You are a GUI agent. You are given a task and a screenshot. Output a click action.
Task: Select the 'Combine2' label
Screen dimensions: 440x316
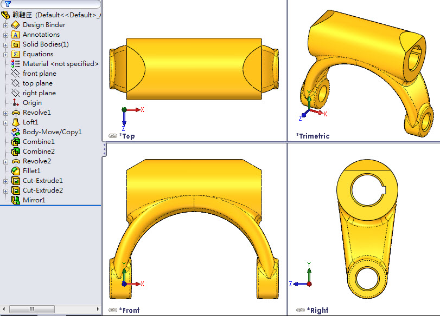(x=39, y=152)
